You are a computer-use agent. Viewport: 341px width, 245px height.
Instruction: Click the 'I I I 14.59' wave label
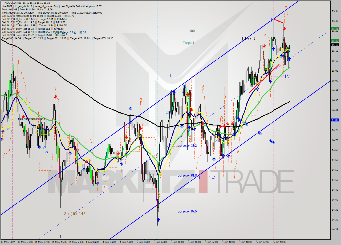click(x=208, y=177)
